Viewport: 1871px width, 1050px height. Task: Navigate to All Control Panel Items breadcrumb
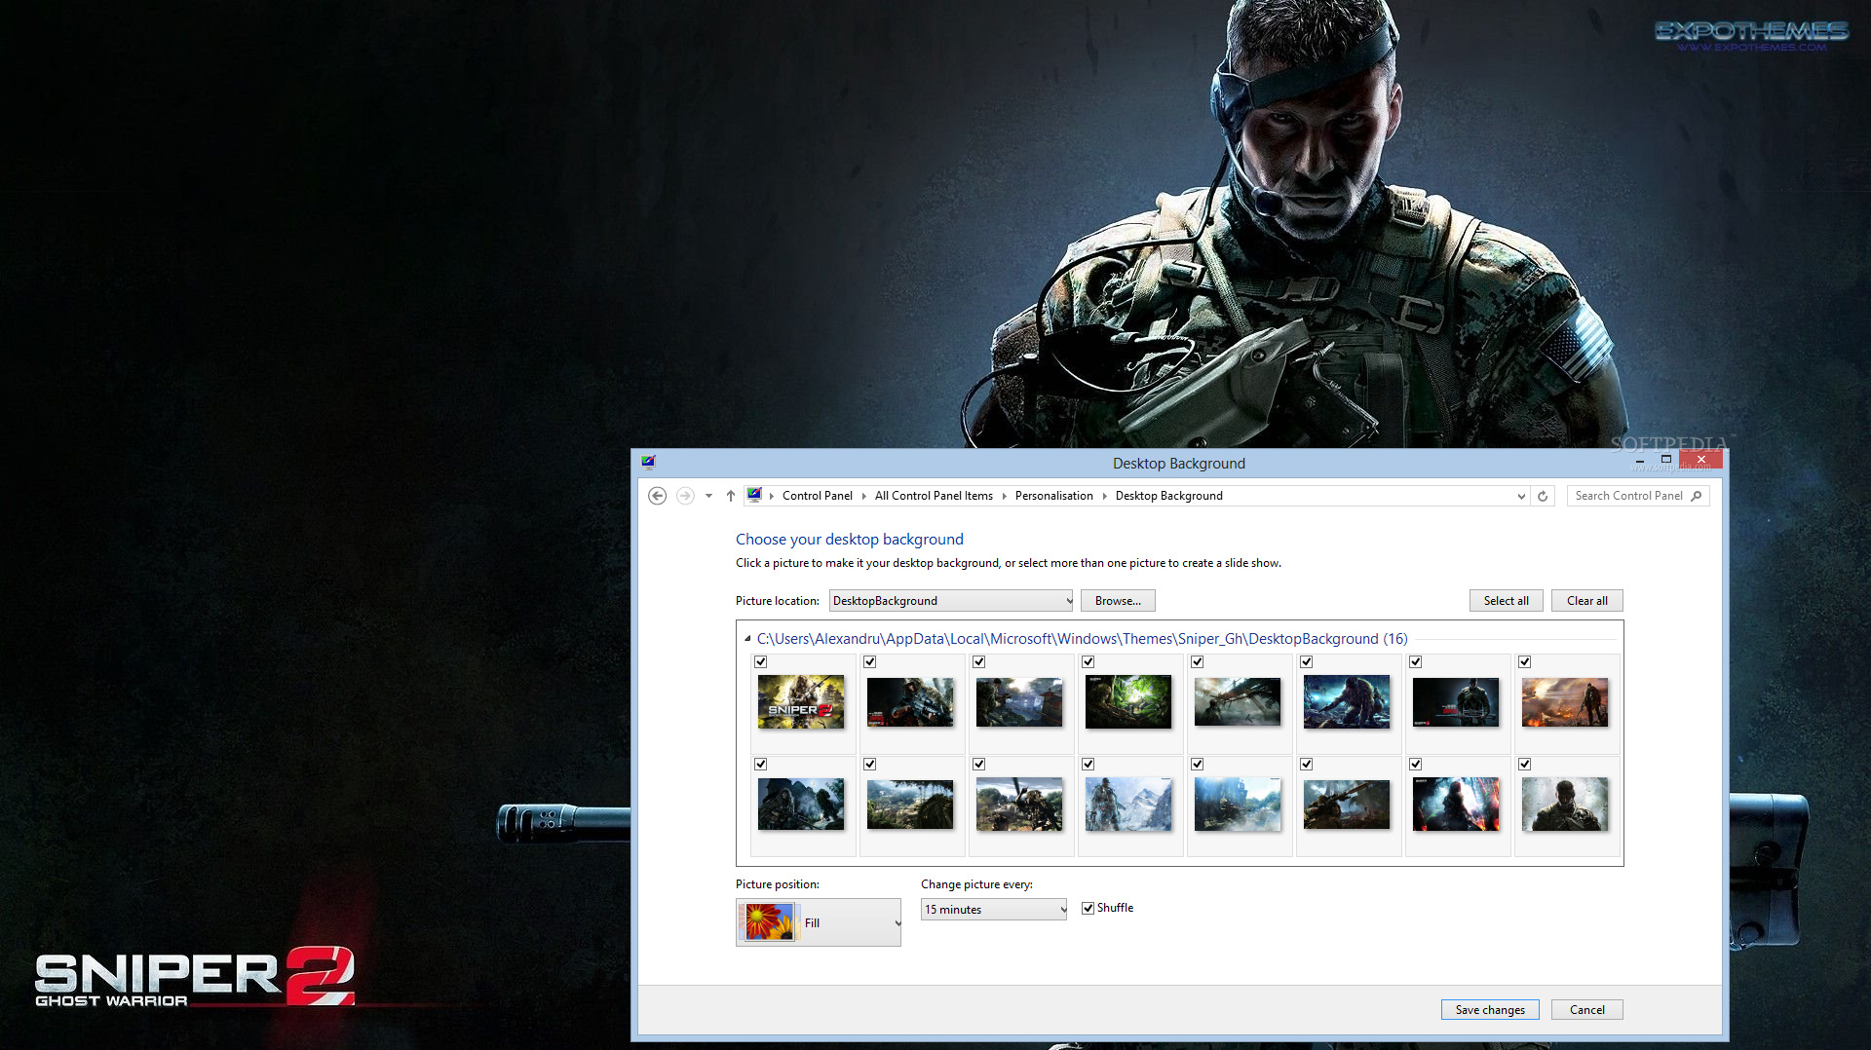(934, 496)
